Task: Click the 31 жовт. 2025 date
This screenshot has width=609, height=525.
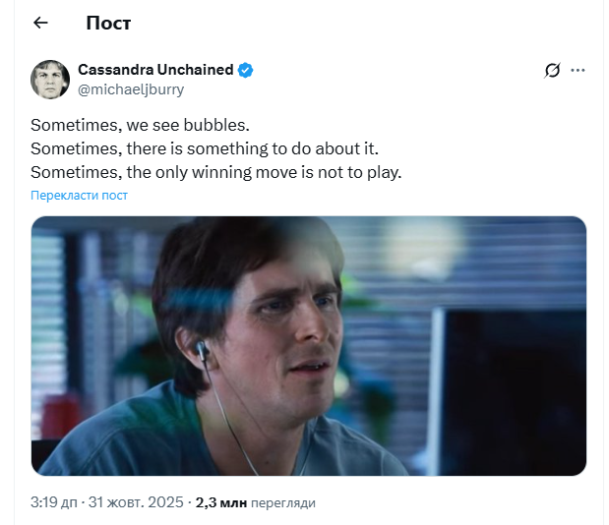Action: pyautogui.click(x=137, y=502)
